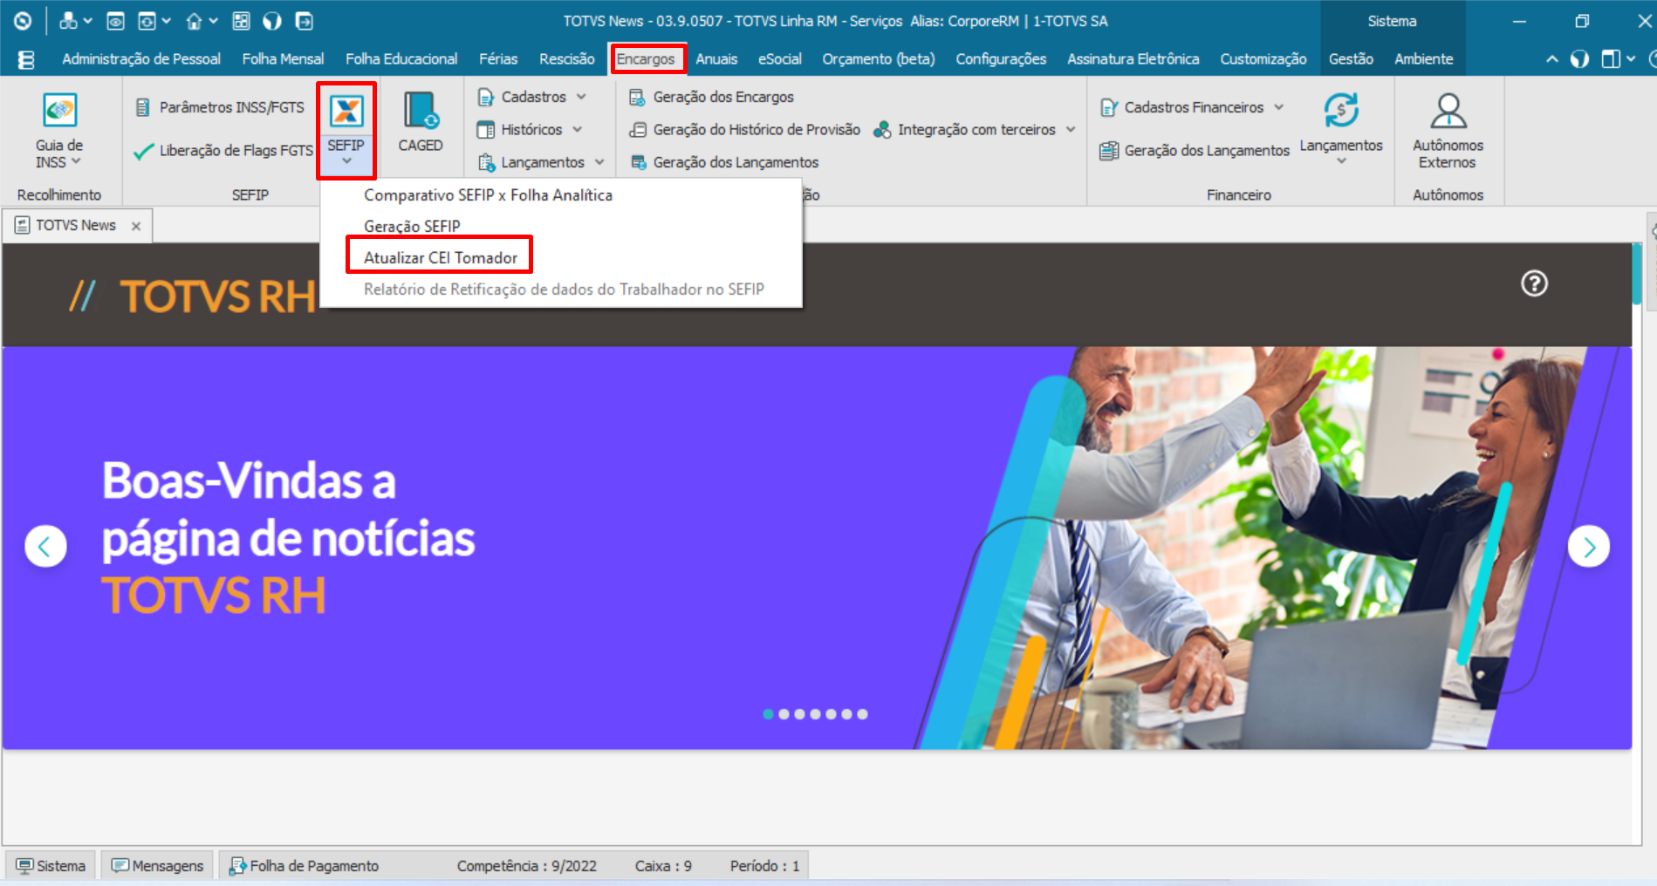The height and width of the screenshot is (886, 1657).
Task: Open Sistema in the status bar
Action: pyautogui.click(x=51, y=866)
